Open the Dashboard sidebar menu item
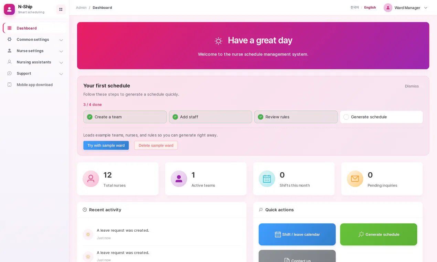The image size is (437, 262). (34, 28)
